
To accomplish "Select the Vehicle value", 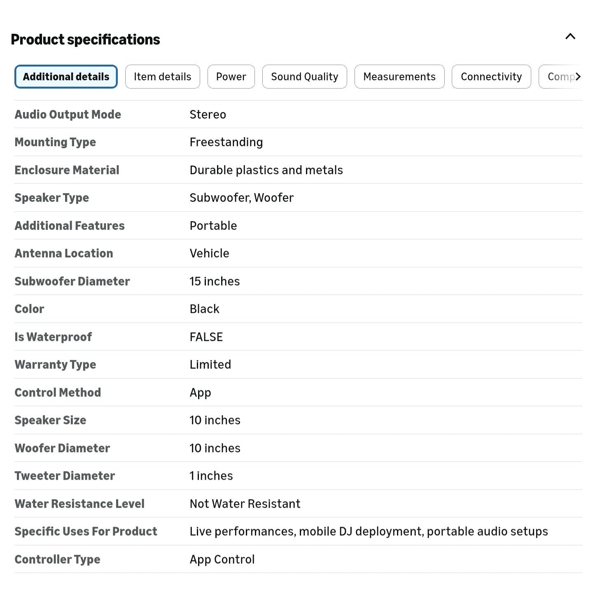I will tap(209, 253).
